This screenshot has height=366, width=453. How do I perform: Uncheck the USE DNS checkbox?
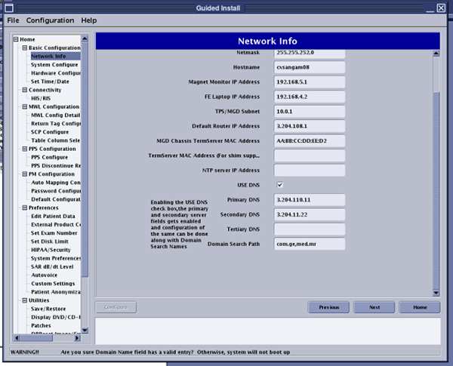[279, 184]
